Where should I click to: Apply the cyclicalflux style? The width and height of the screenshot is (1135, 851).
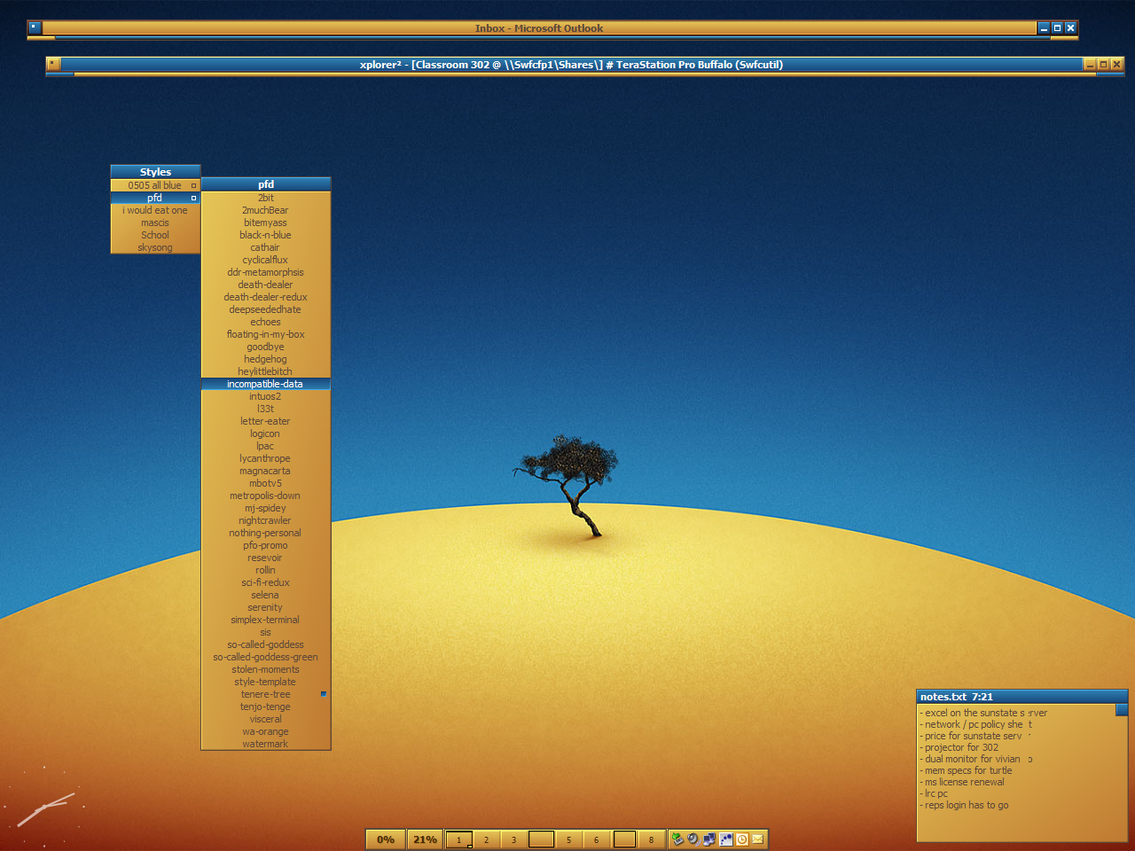pos(266,260)
